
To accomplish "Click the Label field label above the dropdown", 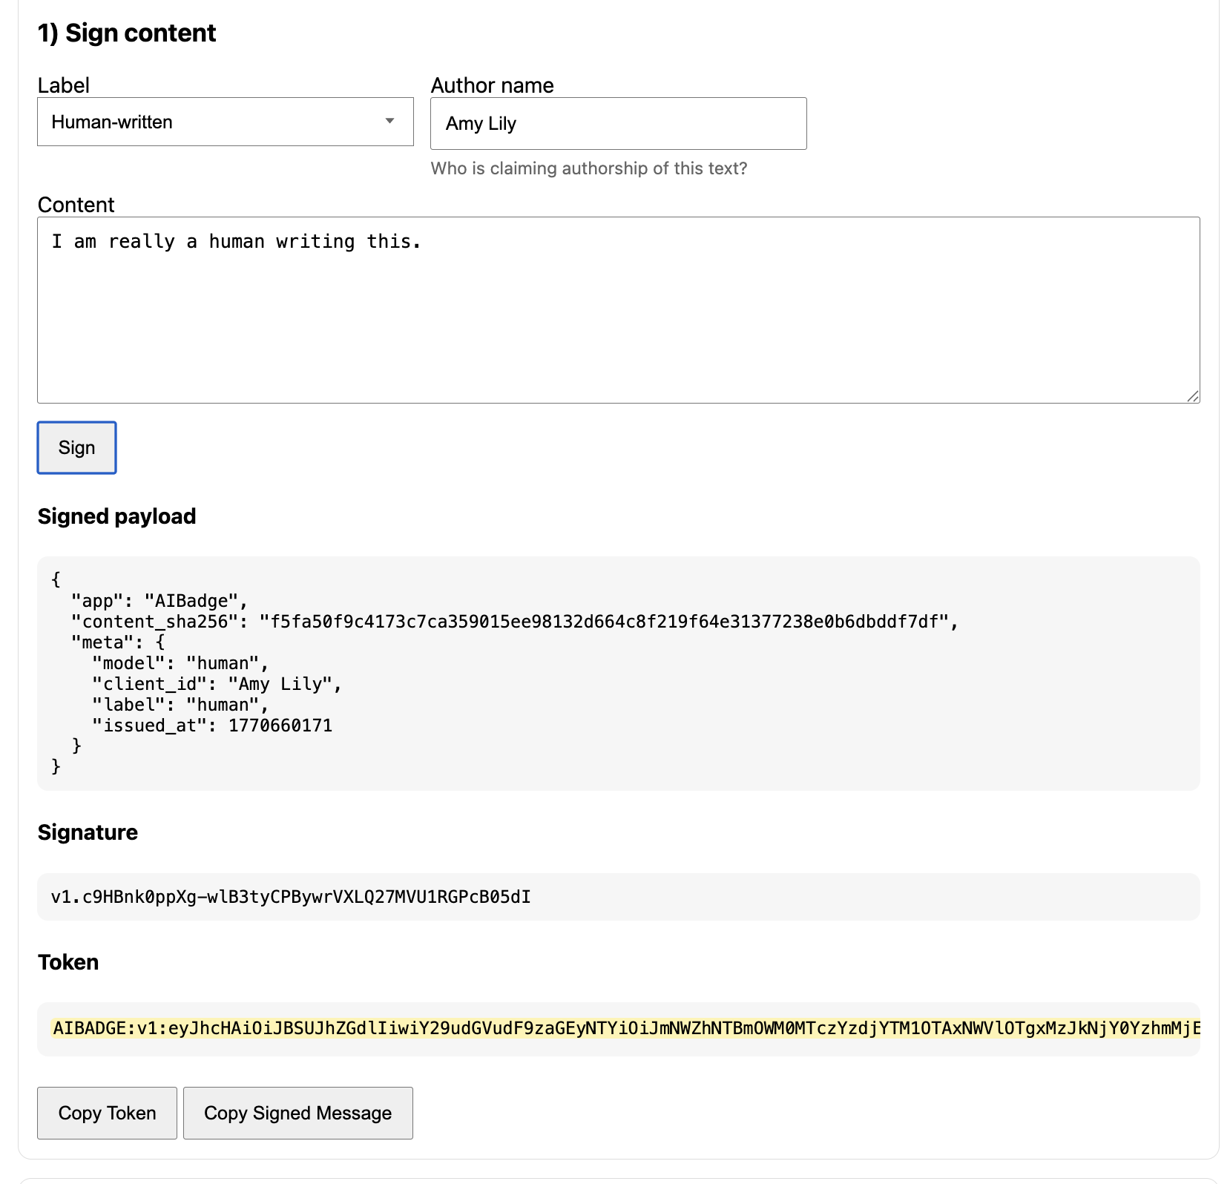I will pos(64,85).
